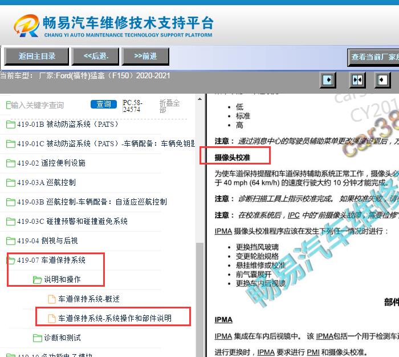399x357 pixels.
Task: Click the 低 bullet item
Action: [x=239, y=107]
